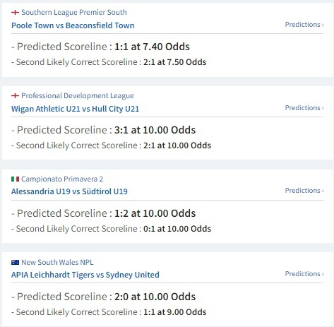View Predictions for Alessandria U19 match

click(x=304, y=191)
